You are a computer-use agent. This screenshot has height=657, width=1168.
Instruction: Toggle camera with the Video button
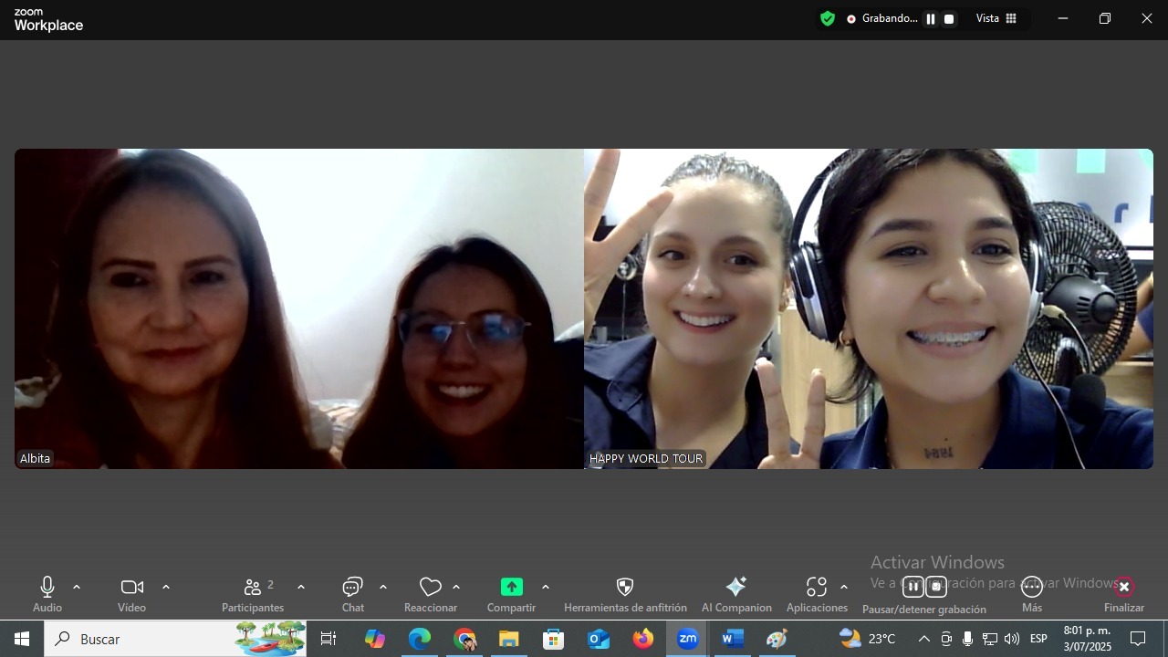[x=131, y=588]
